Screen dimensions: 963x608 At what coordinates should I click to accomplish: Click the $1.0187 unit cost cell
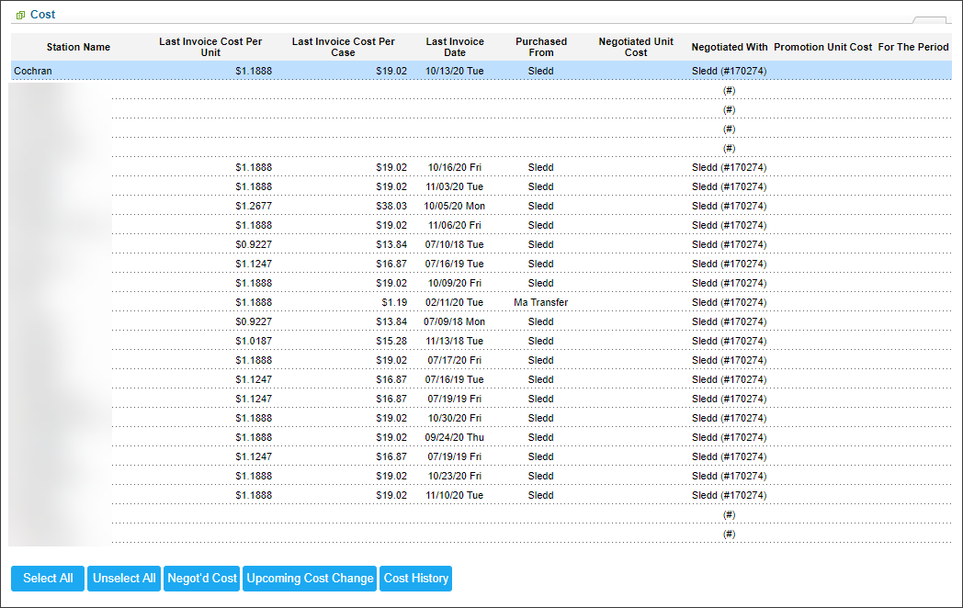254,341
